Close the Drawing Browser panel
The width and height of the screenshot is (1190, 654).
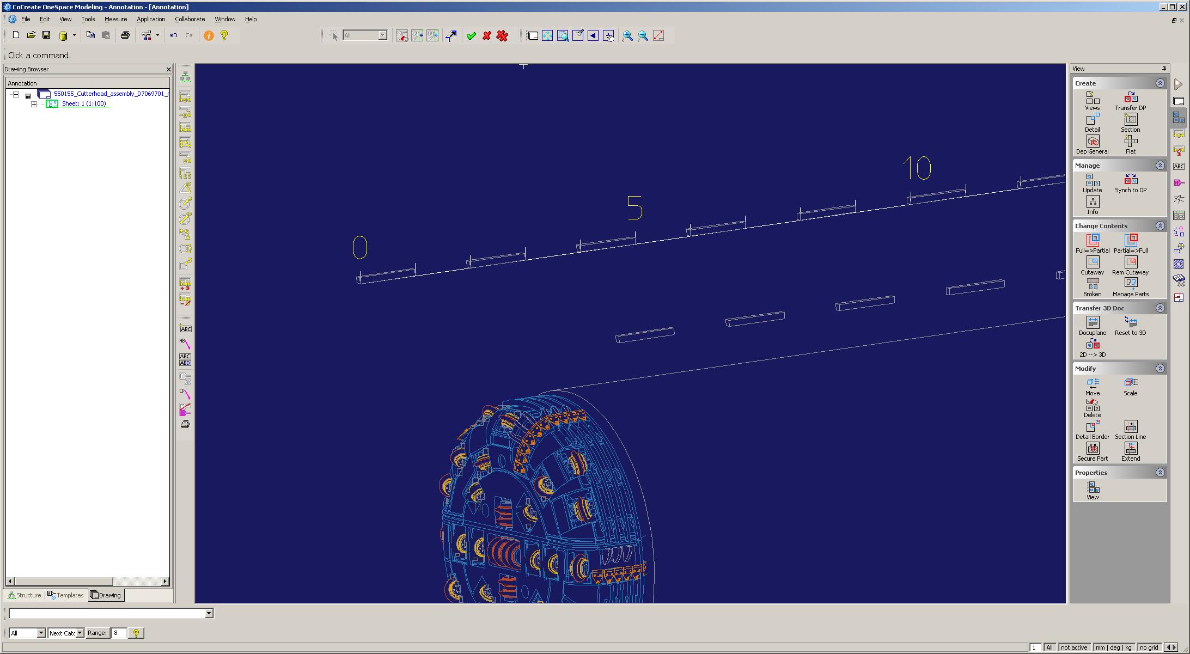168,69
